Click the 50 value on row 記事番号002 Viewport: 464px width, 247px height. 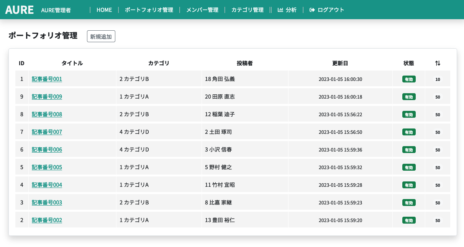pos(437,220)
